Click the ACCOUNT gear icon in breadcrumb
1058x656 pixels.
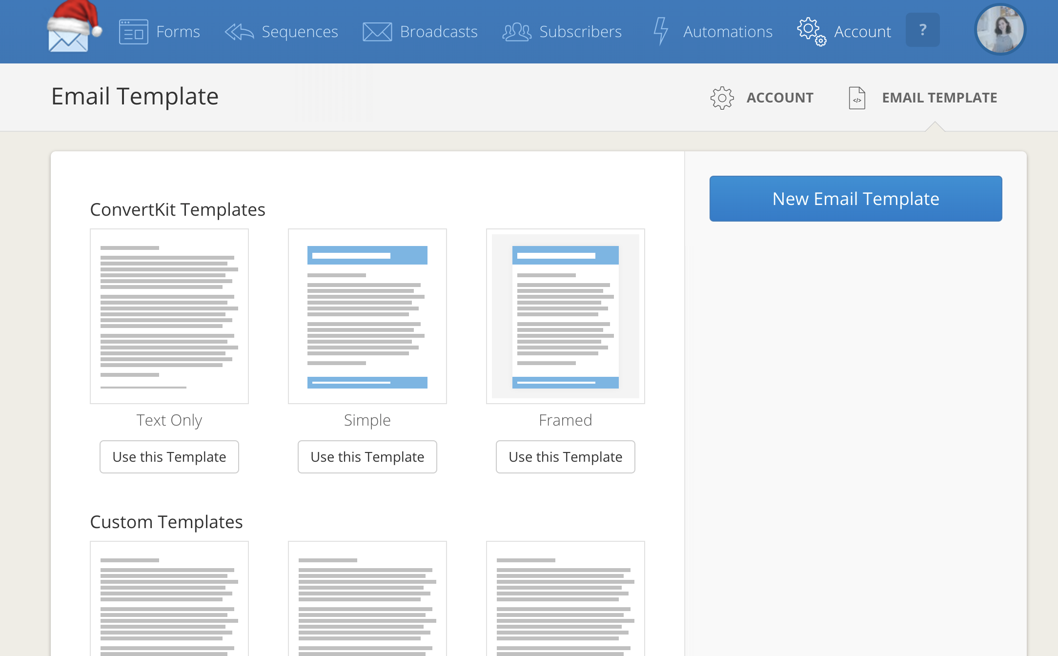pos(722,98)
